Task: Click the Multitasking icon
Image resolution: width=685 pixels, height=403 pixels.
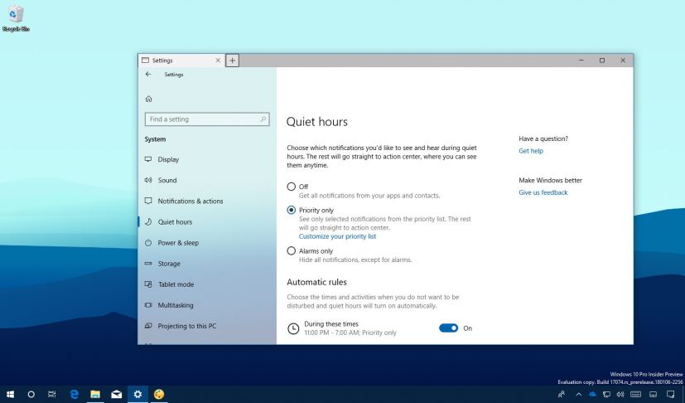Action: click(148, 305)
